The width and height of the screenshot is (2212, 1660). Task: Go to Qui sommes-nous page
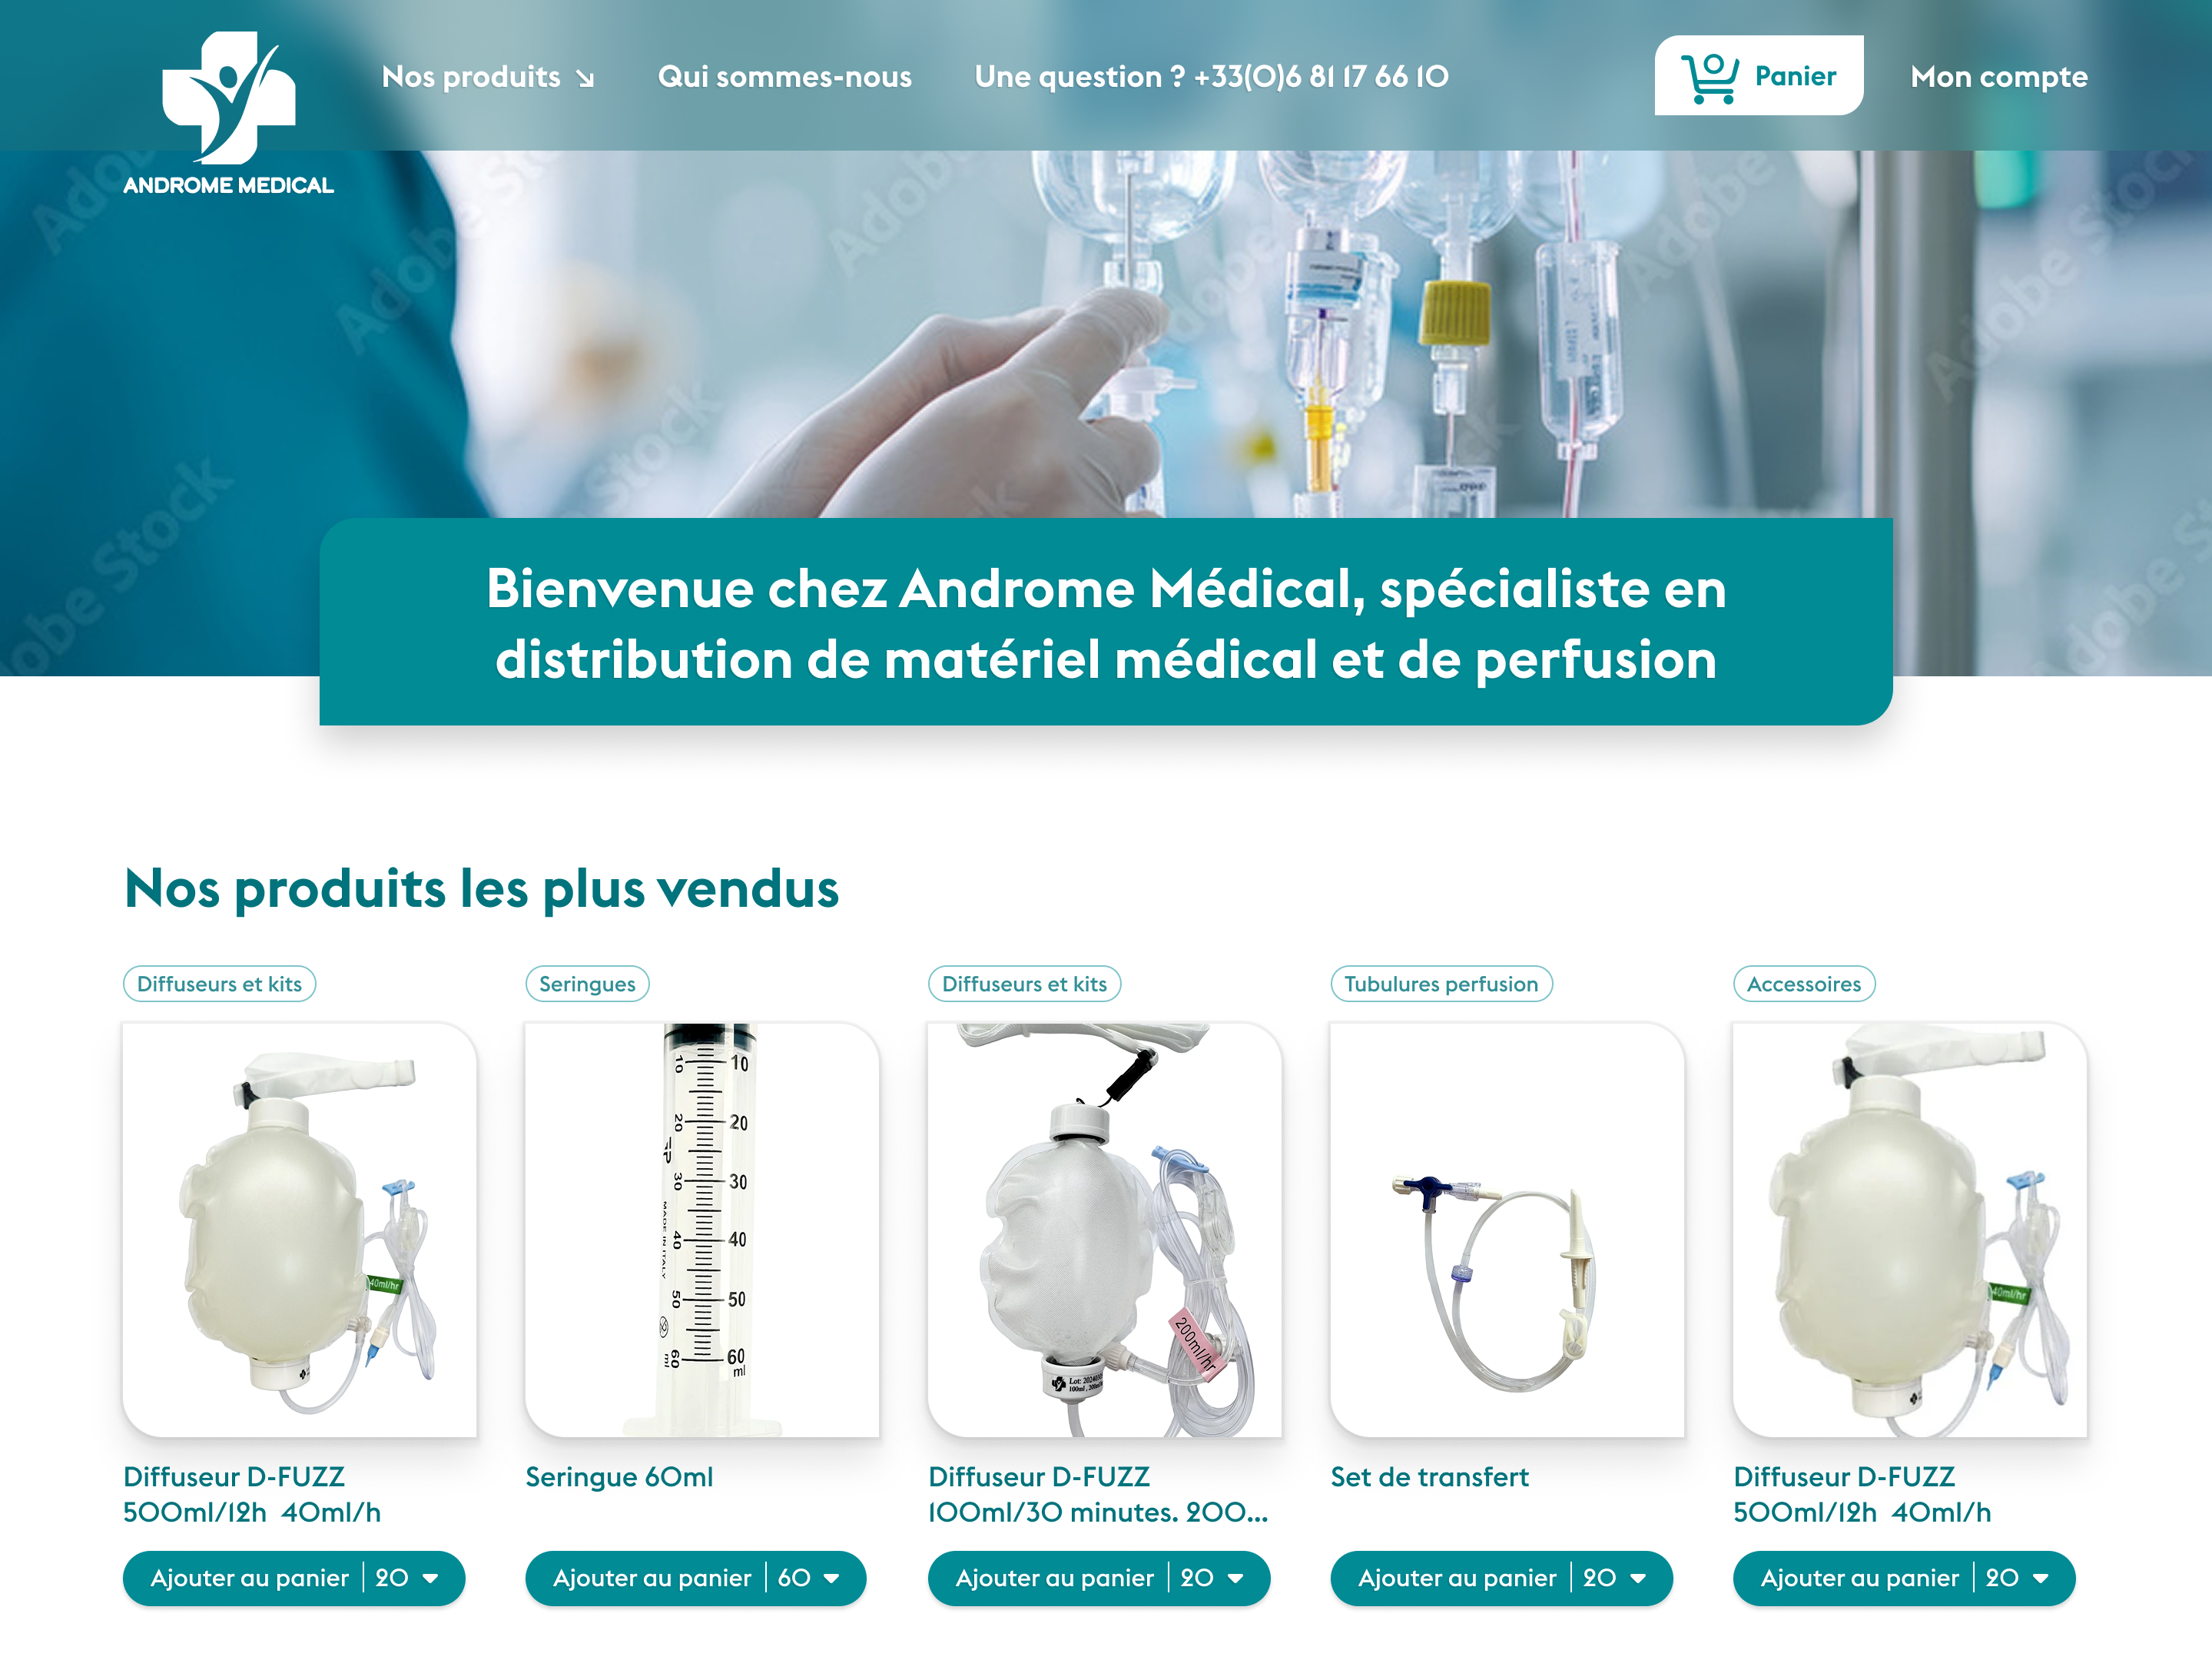click(784, 77)
